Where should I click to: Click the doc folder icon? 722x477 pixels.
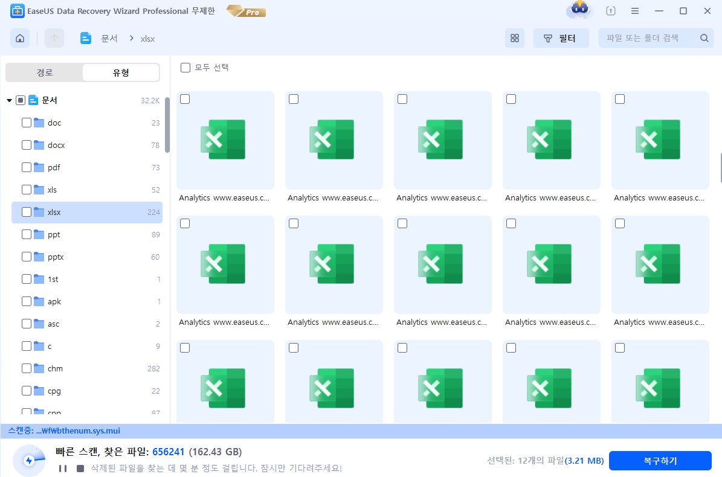(x=39, y=123)
